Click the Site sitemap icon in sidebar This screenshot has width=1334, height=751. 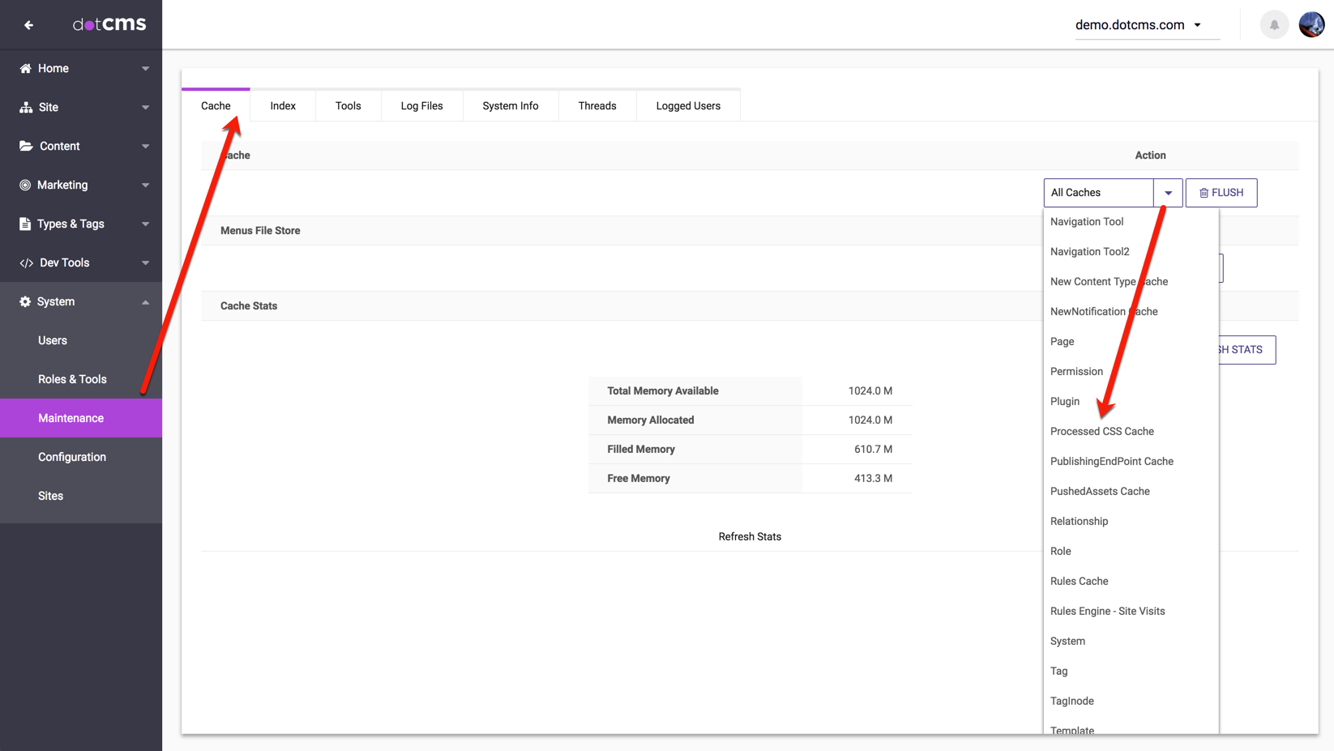(26, 108)
